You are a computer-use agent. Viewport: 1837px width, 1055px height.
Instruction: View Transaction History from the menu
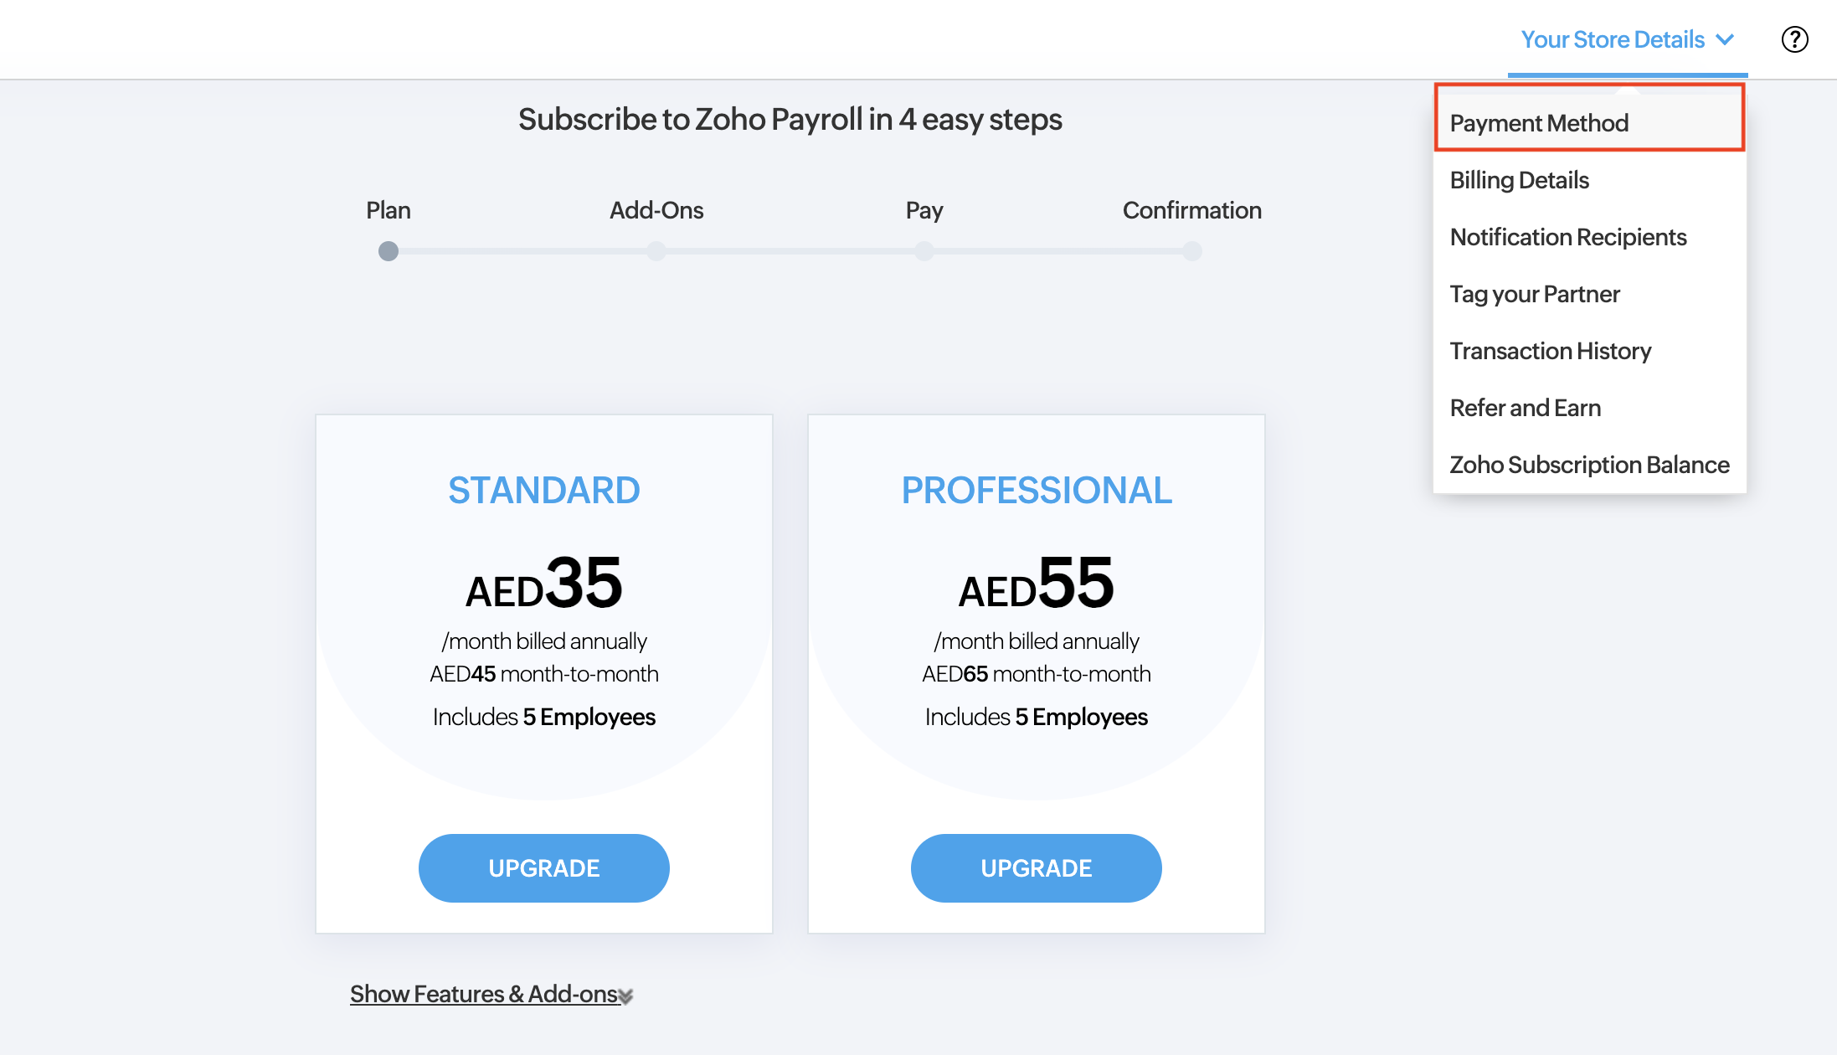(1550, 351)
